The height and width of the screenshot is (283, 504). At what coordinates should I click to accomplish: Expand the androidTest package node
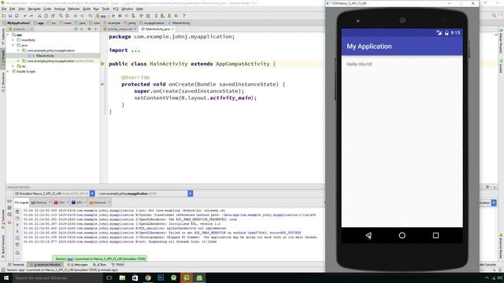pos(18,61)
